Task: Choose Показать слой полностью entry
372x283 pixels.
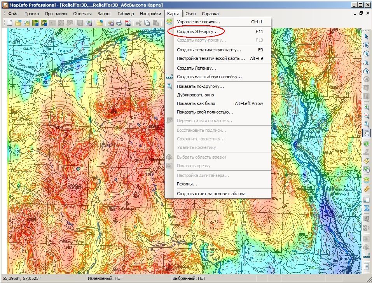Action: [x=218, y=112]
